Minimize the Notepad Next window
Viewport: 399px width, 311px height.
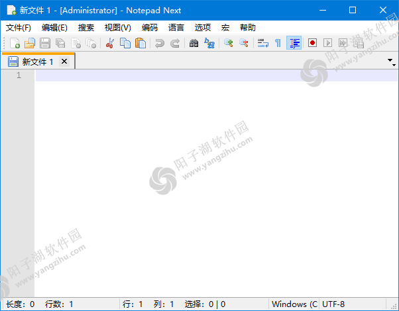click(x=323, y=10)
